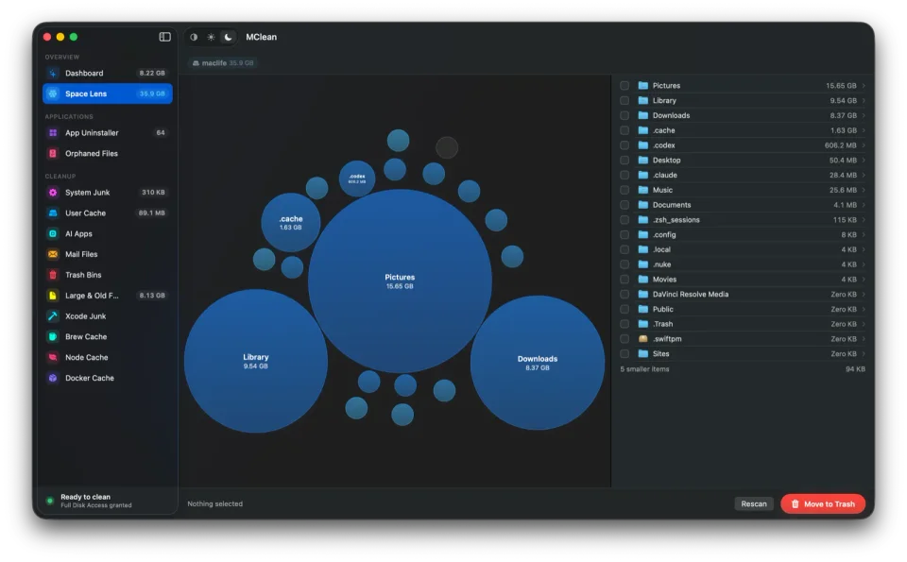Expand Pictures row chevron

(864, 86)
